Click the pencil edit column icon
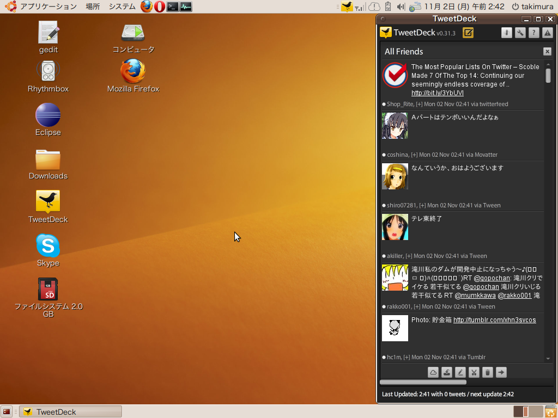This screenshot has height=418, width=558. (460, 372)
